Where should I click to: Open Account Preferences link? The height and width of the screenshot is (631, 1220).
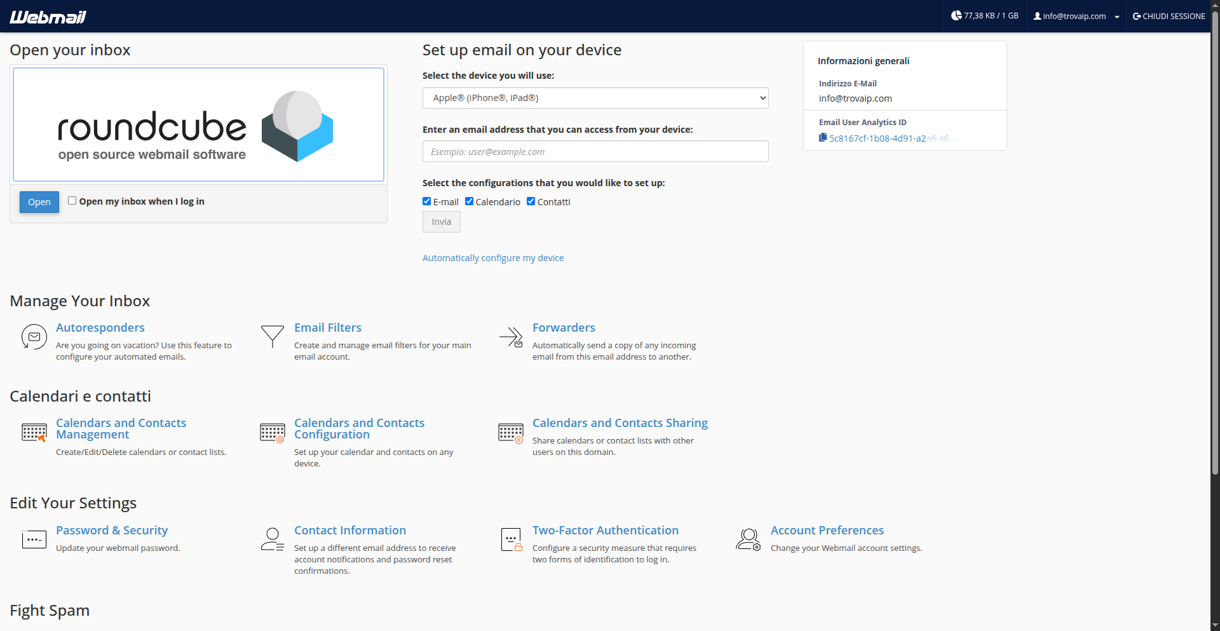click(827, 531)
